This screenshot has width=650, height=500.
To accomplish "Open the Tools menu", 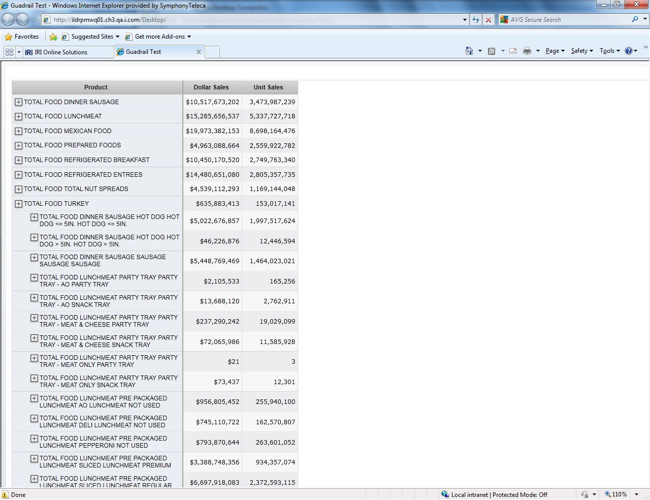I will (609, 51).
